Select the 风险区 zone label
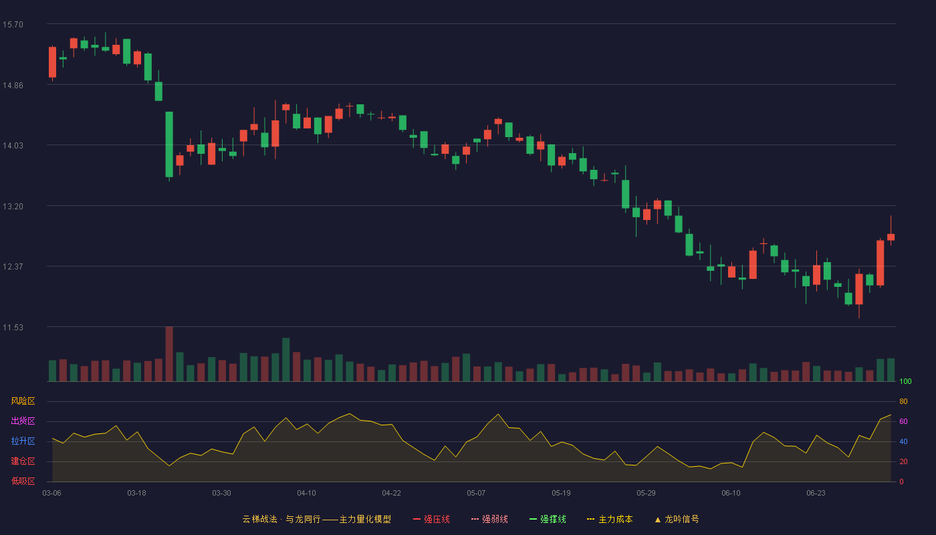 point(23,401)
